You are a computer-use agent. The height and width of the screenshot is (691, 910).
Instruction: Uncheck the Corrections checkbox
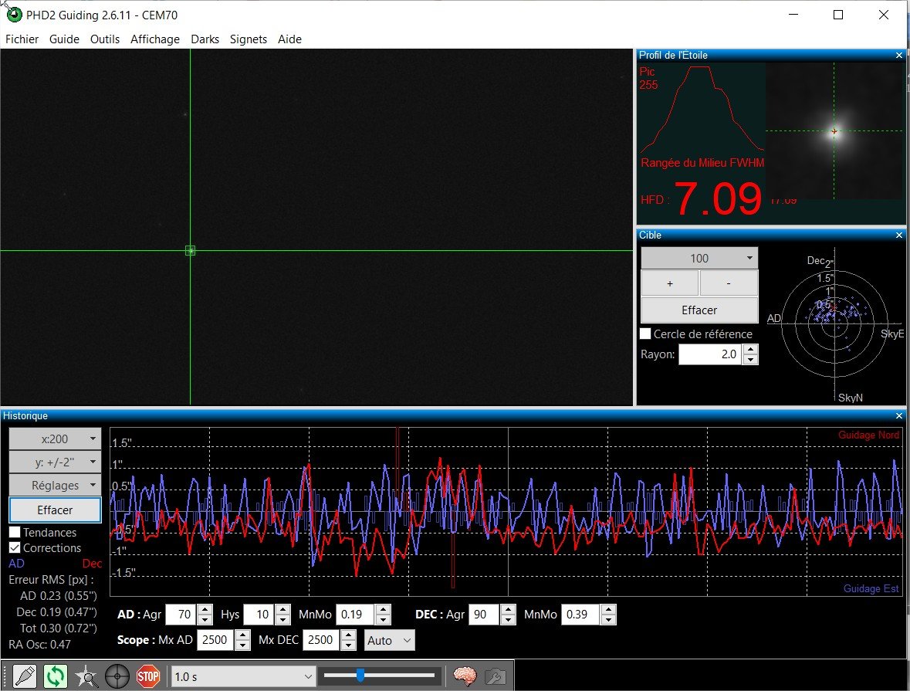15,547
